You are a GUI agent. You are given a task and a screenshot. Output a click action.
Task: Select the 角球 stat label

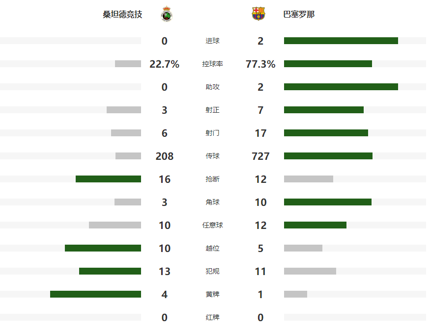[x=212, y=202]
